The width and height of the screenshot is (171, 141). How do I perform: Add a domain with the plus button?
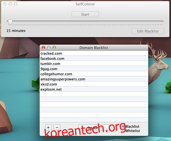click(x=48, y=127)
